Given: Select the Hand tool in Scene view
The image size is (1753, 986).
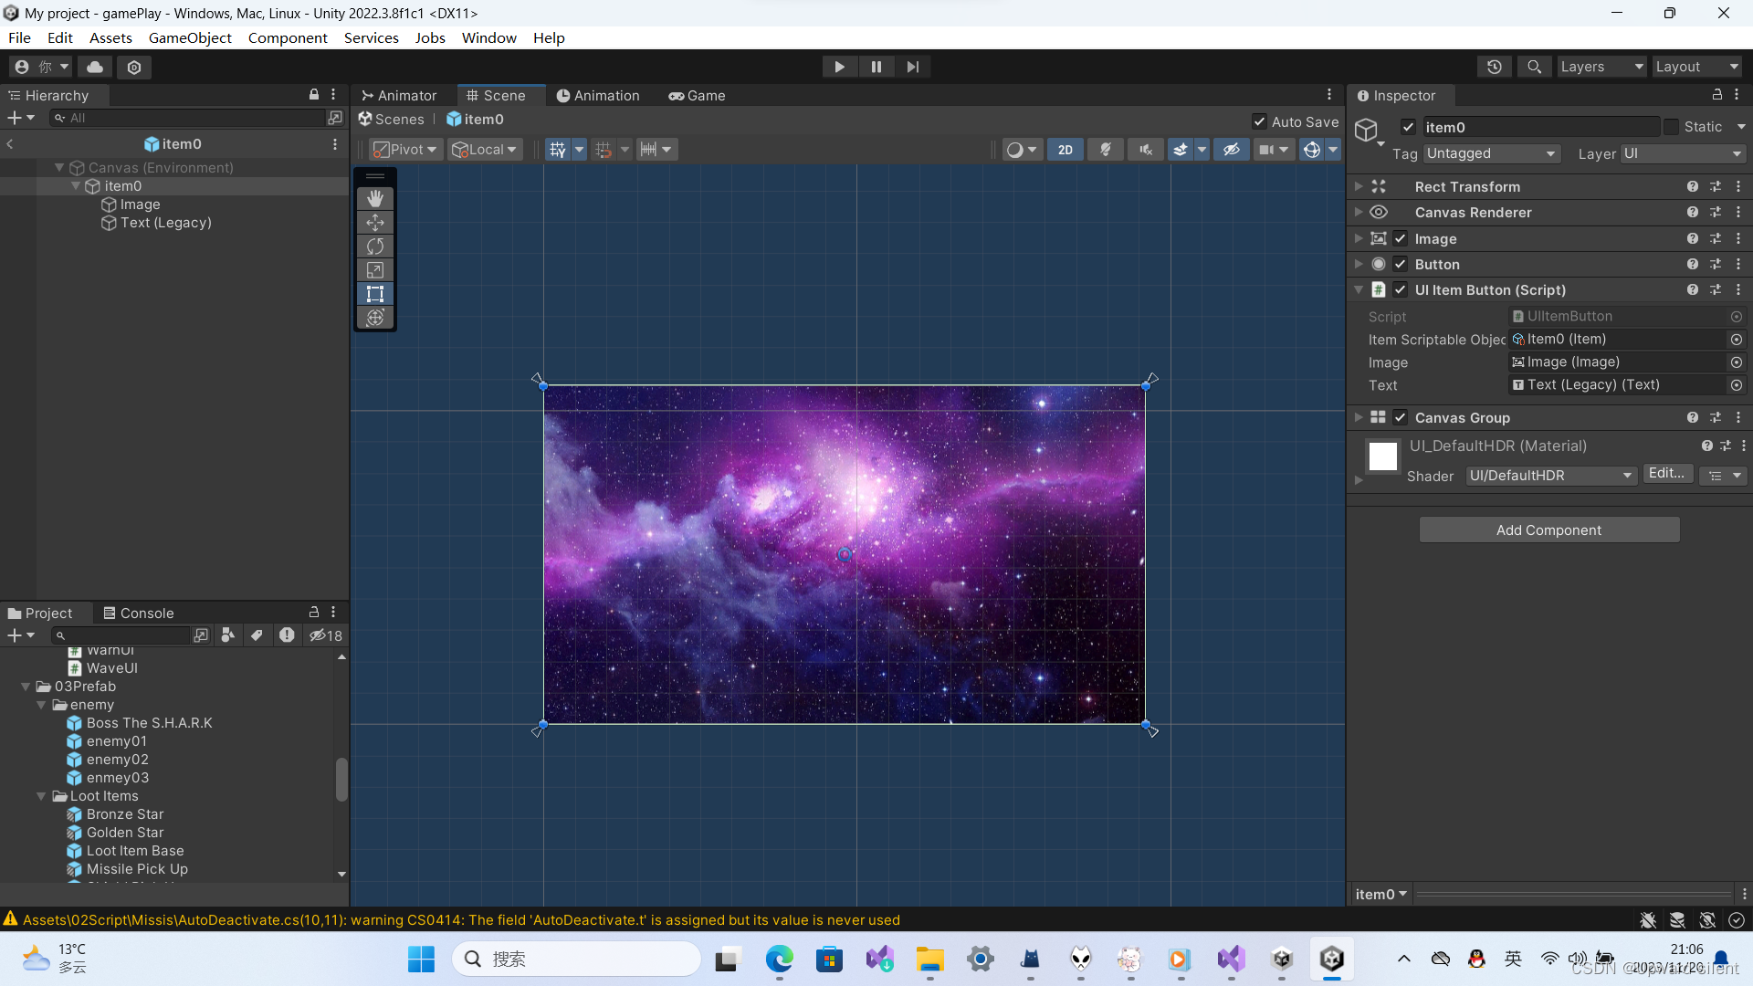Looking at the screenshot, I should tap(374, 198).
